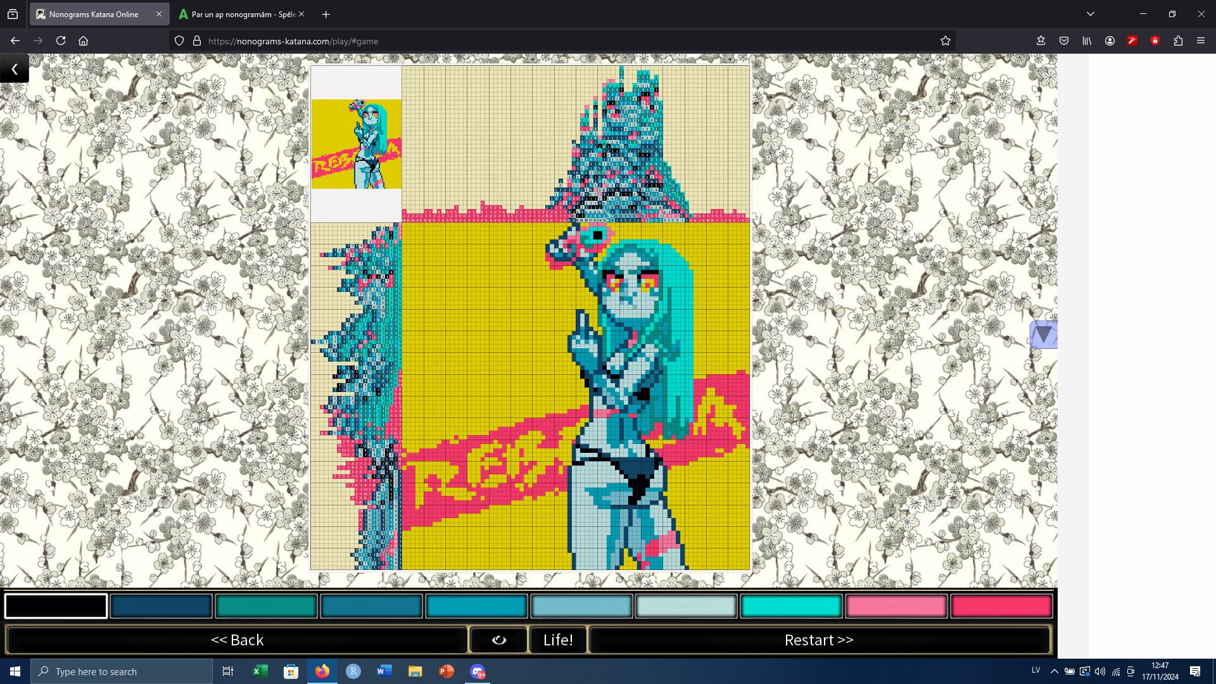Viewport: 1216px width, 684px height.
Task: Open Firefox tab list dropdown
Action: 1090,14
